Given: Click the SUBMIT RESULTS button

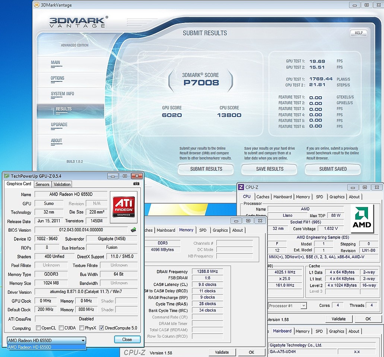Looking at the screenshot, I should tap(206, 169).
